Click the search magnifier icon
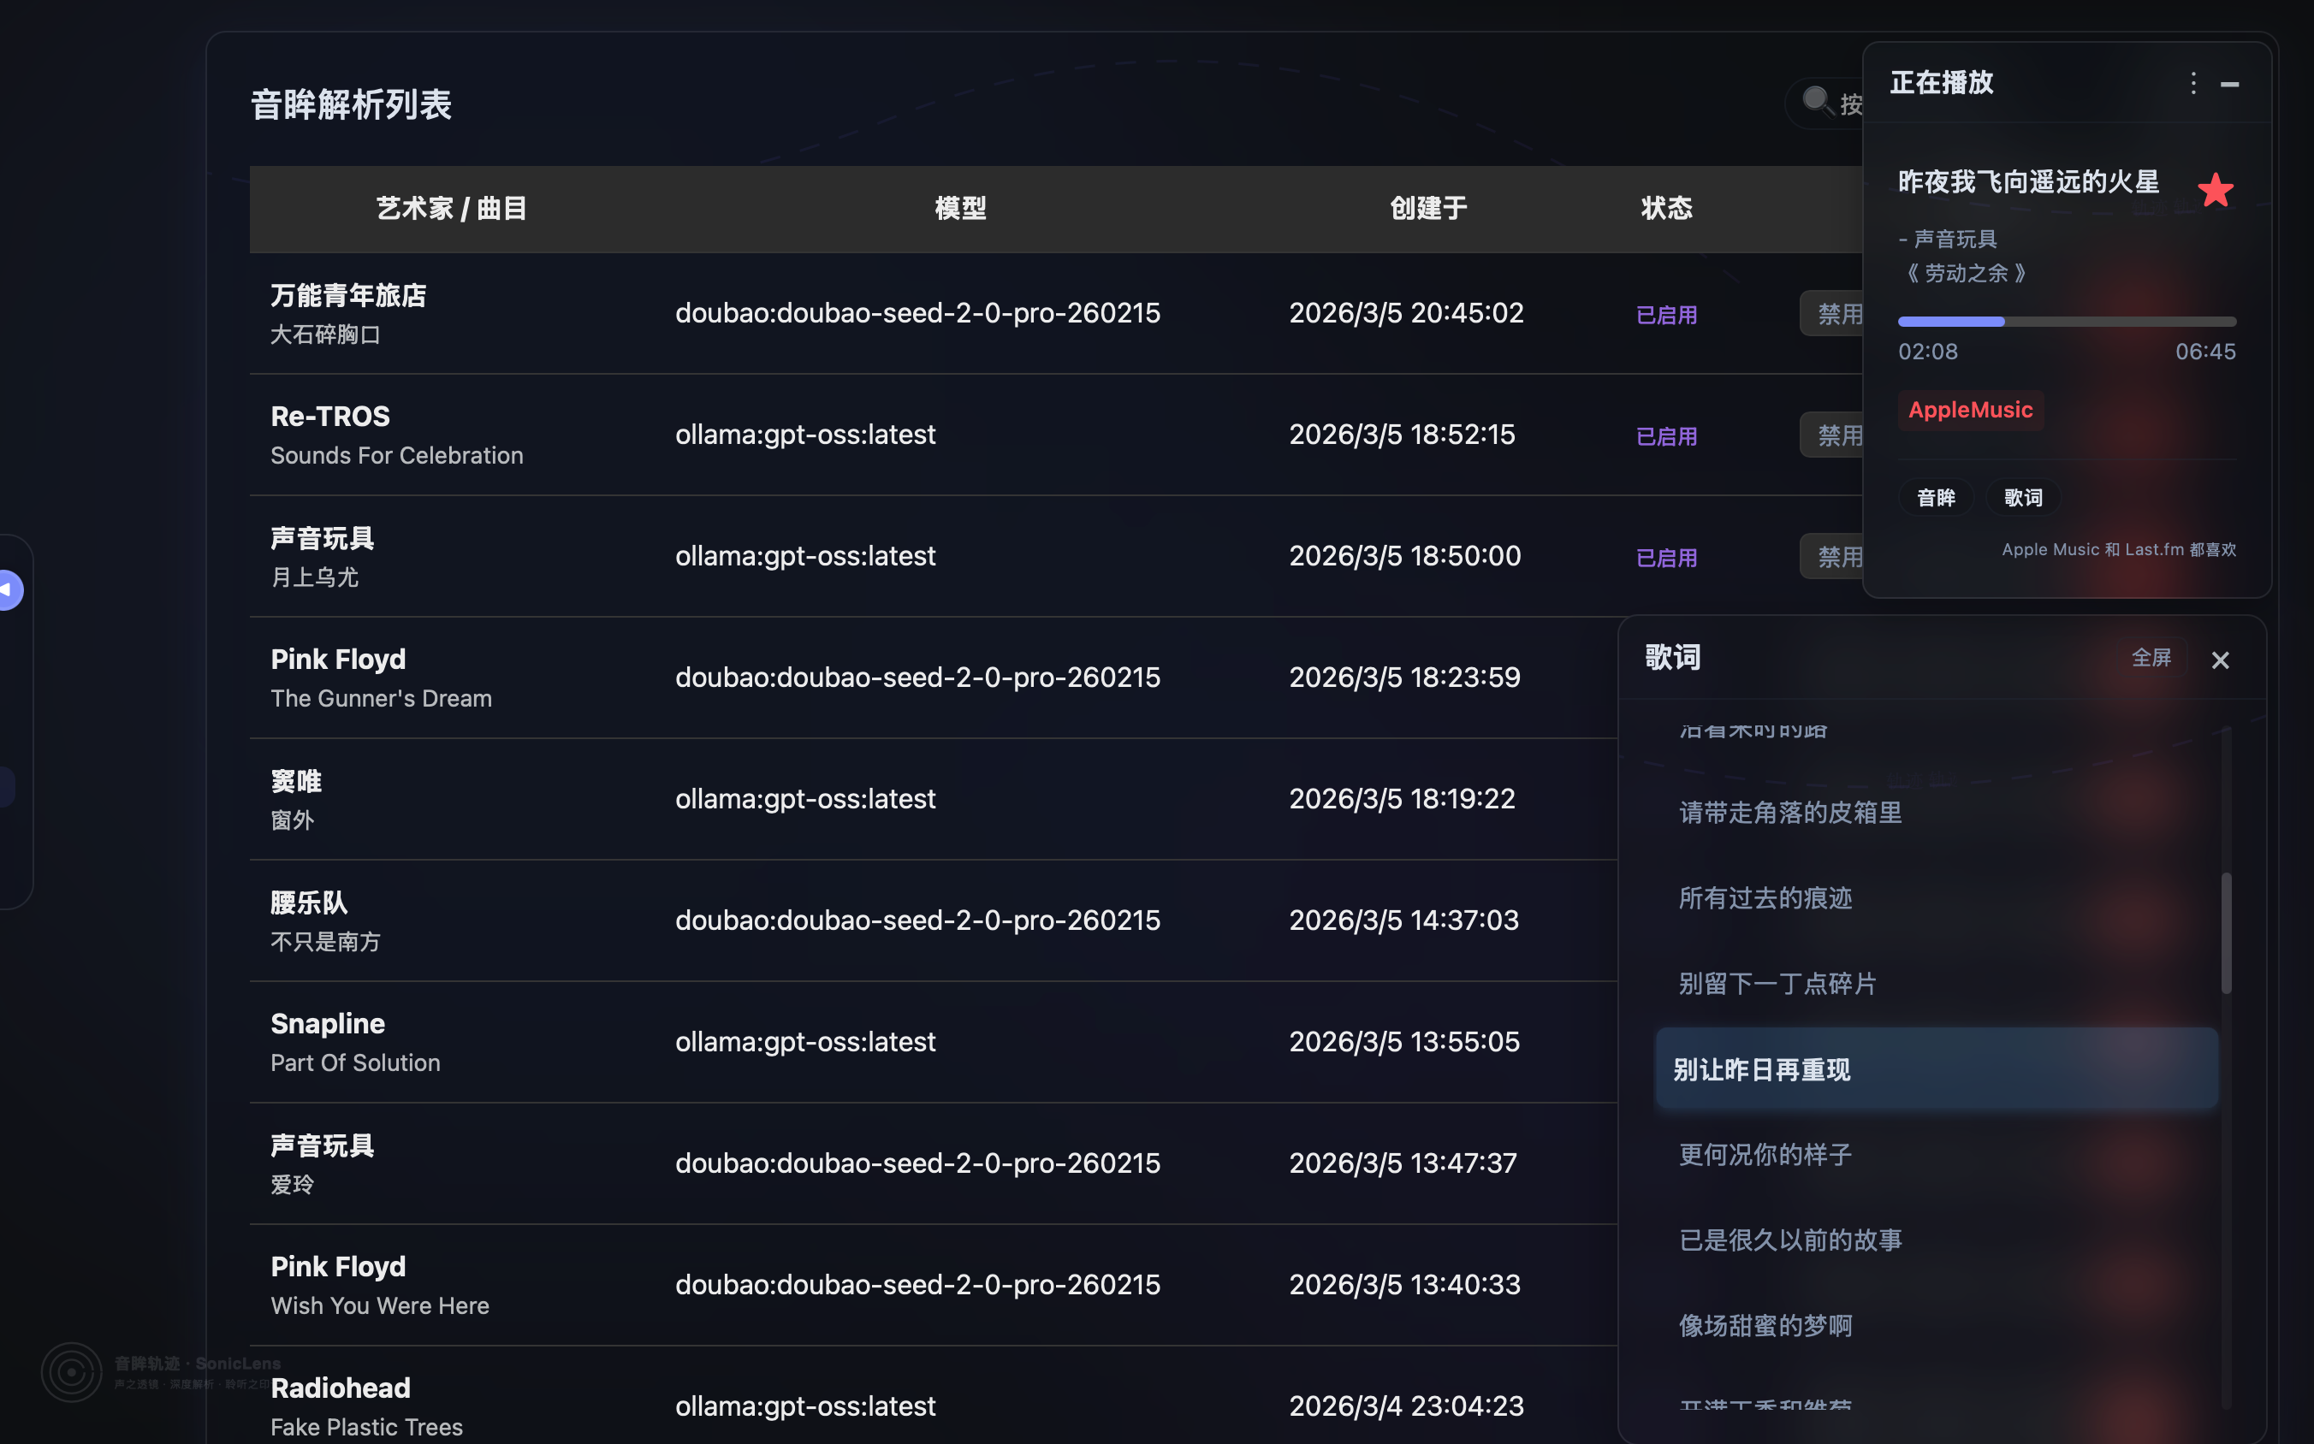Screen dimensions: 2314x1444 click(x=1816, y=100)
